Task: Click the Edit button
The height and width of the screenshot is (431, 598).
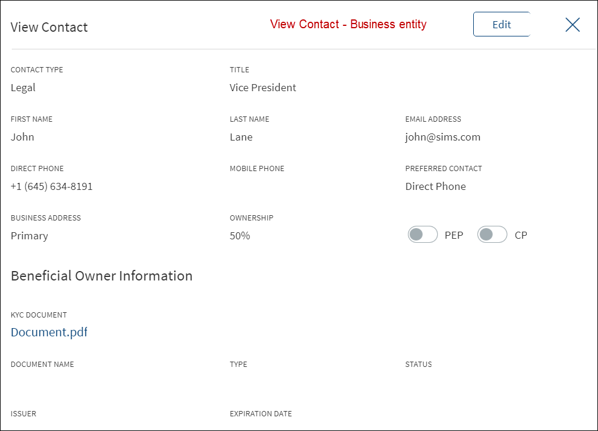Action: [x=501, y=24]
